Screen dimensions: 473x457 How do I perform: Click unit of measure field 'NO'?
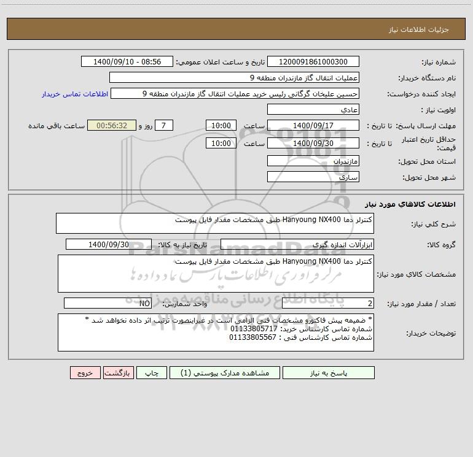(107, 304)
